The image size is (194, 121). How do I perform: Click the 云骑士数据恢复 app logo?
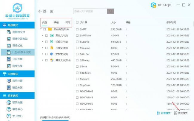click(17, 11)
